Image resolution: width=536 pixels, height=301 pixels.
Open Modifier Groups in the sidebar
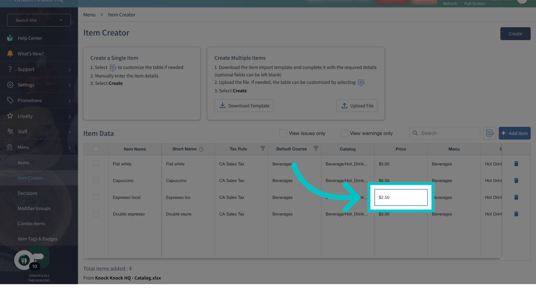34,208
